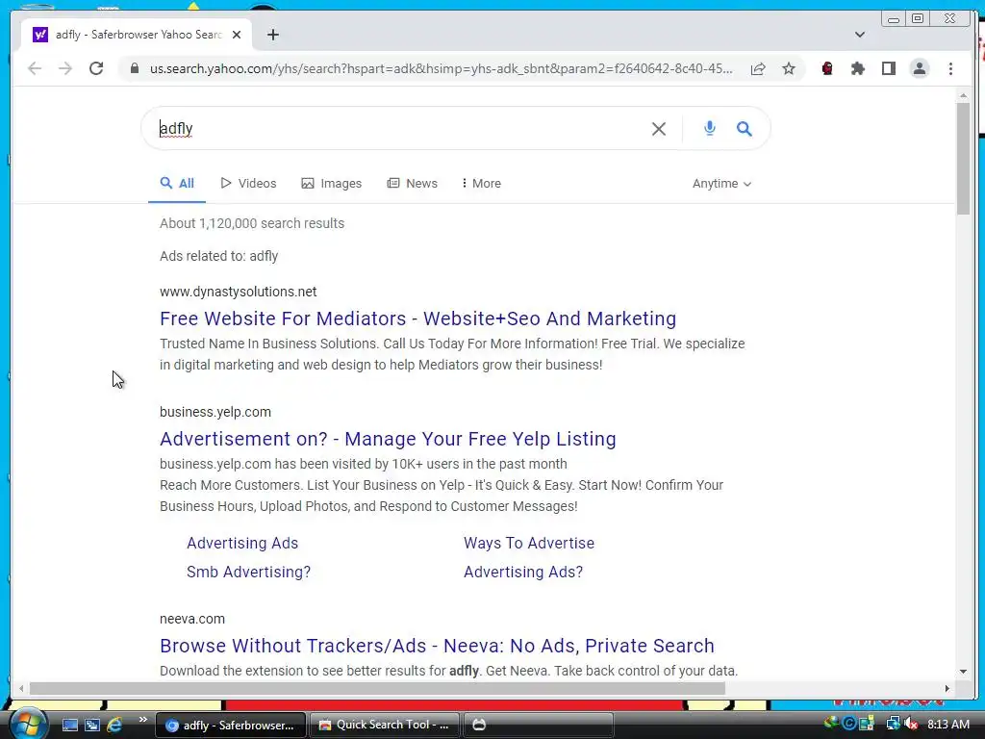Expand the Anytime time filter
985x739 pixels.
[x=721, y=184]
